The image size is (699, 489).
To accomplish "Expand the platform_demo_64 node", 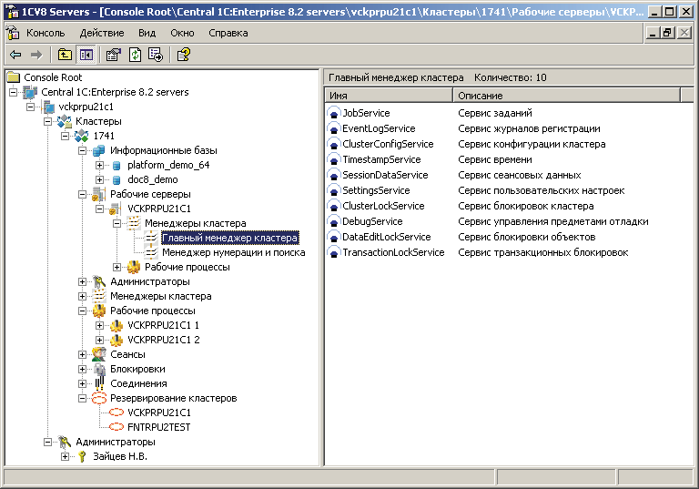I will pos(100,165).
